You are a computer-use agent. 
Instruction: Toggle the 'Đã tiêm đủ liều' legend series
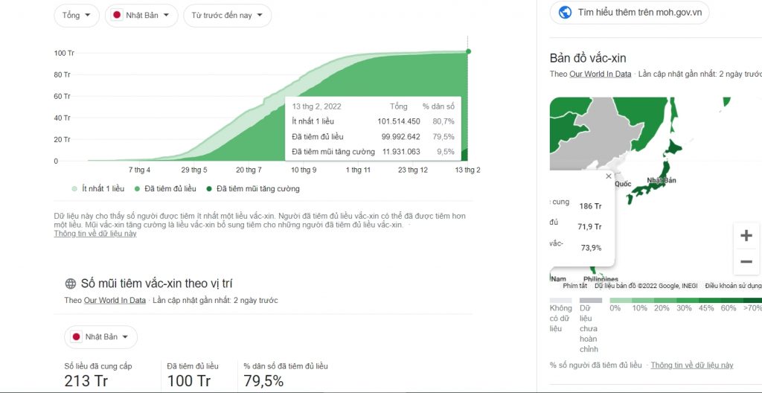pyautogui.click(x=165, y=189)
